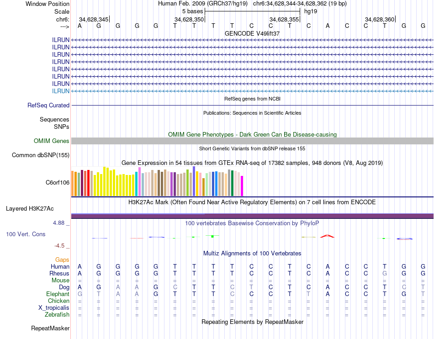Screen dimensions: 434x339
Task: Open Publications: Sequences in Scientific Articles title
Action: click(x=252, y=113)
